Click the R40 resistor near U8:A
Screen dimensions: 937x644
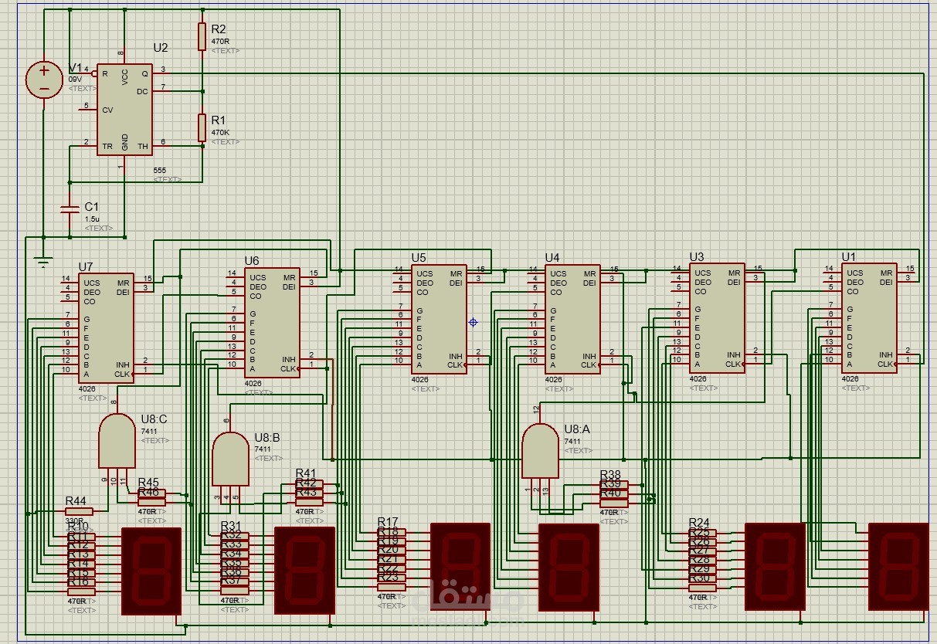pos(614,503)
